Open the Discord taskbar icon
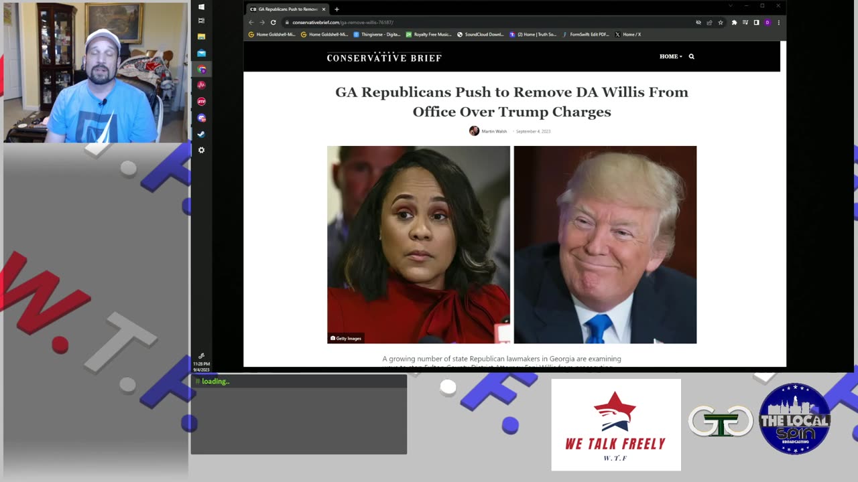858x482 pixels. coord(201,118)
